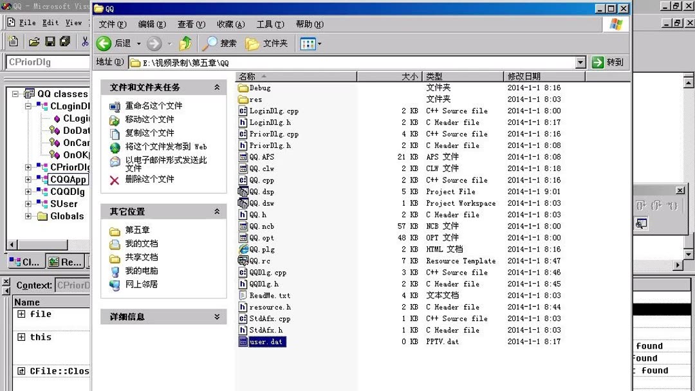This screenshot has height=391, width=695.
Task: Click the 删除这个文件 red X icon
Action: [x=114, y=179]
